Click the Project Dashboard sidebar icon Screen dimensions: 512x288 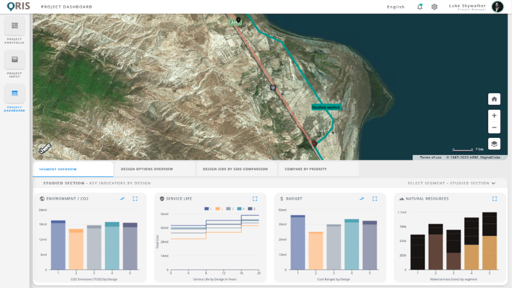(x=15, y=93)
